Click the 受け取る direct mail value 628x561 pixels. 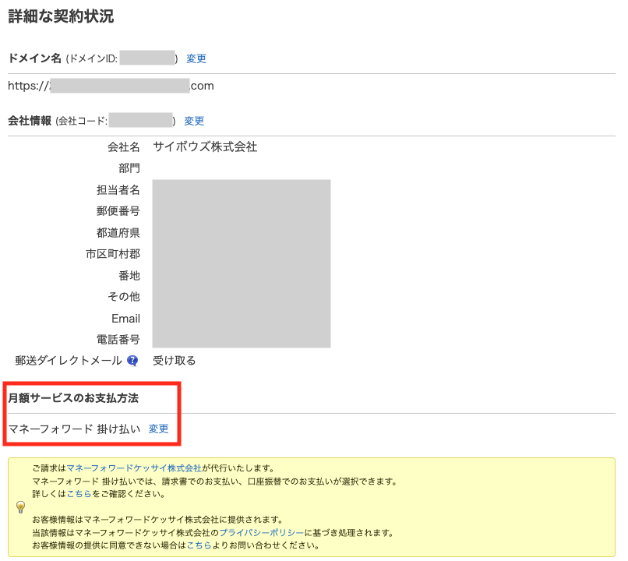pyautogui.click(x=174, y=361)
